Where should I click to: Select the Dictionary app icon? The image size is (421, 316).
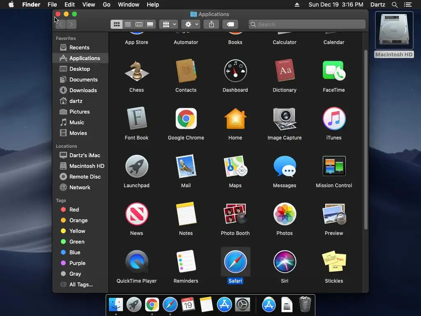point(285,70)
